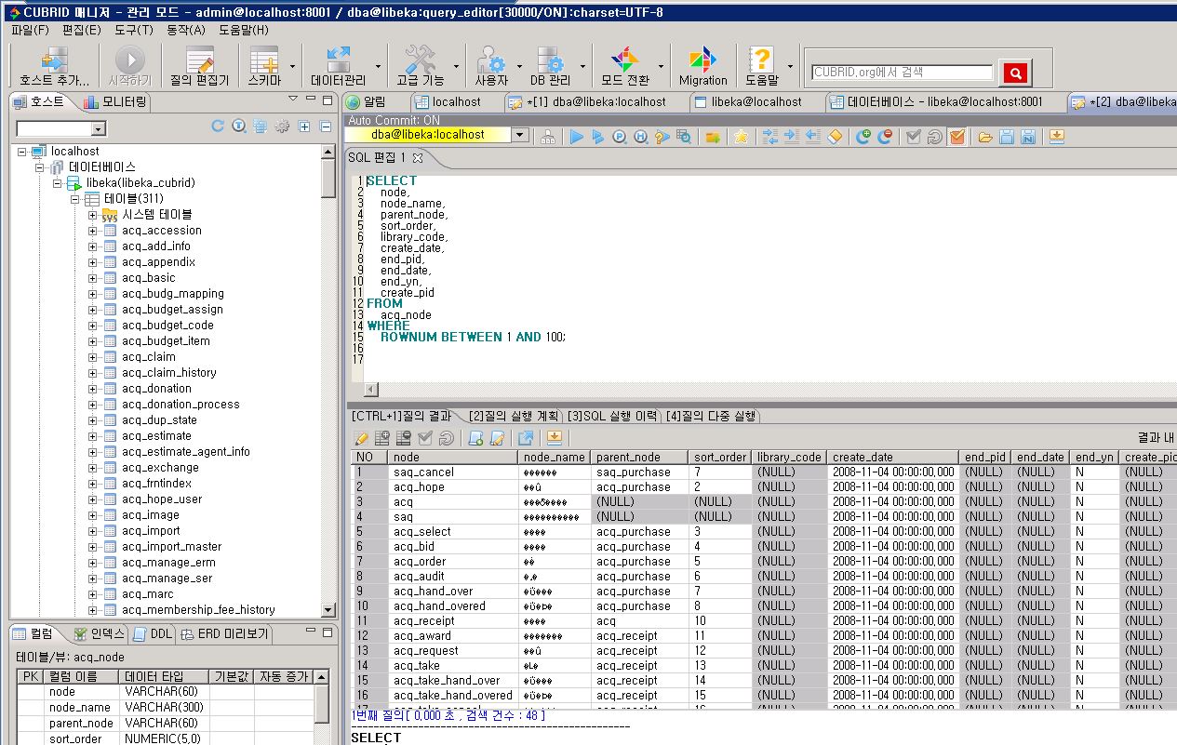Open the dba@libeka:localhost connection dropdown
Screen dimensions: 1177x745
click(x=520, y=136)
